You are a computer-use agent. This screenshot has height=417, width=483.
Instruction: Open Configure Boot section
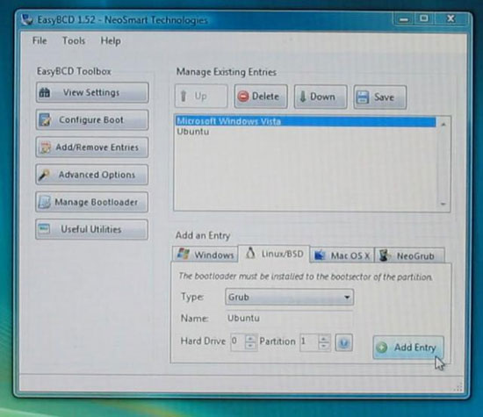pos(92,119)
